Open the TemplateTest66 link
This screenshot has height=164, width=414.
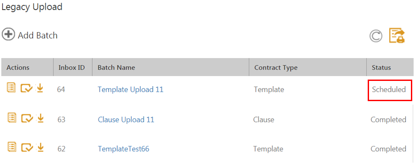tap(123, 149)
